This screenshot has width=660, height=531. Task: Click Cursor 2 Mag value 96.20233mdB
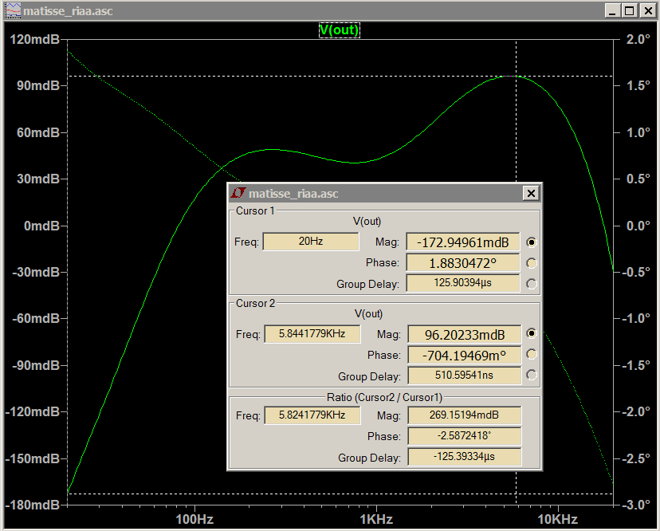464,334
